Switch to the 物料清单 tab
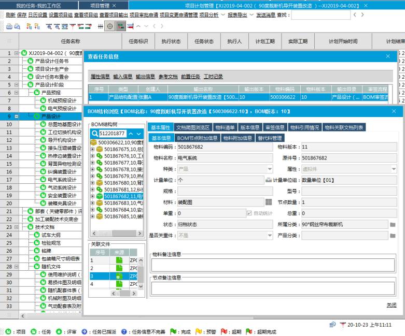The image size is (405, 336). tap(225, 127)
